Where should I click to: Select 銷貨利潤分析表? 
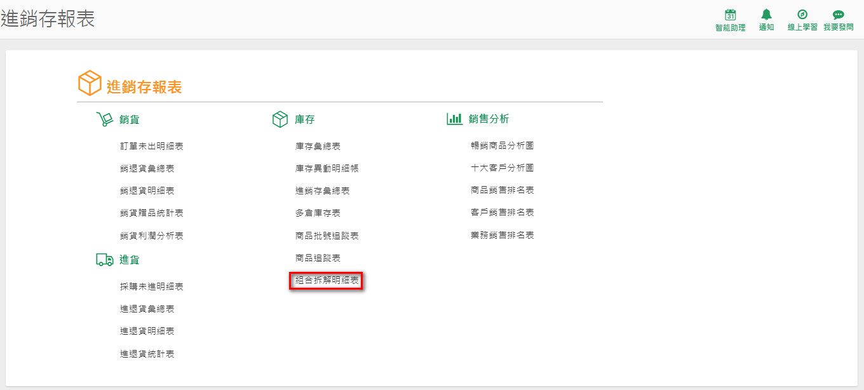(152, 236)
